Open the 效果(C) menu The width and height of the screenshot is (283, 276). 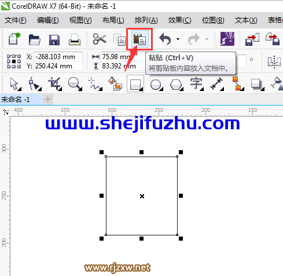(x=179, y=20)
